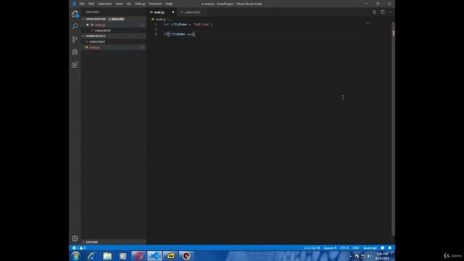Image resolution: width=464 pixels, height=261 pixels.
Task: Open the Windows Start menu
Action: point(75,256)
